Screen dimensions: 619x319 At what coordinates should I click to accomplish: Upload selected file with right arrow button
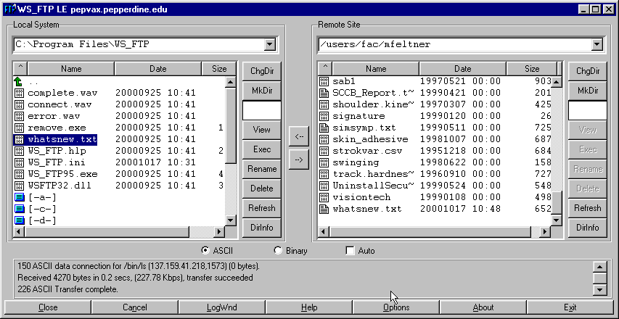pos(299,159)
